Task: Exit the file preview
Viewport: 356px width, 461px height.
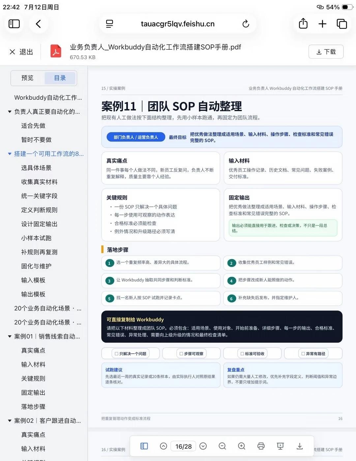Action: tap(21, 52)
